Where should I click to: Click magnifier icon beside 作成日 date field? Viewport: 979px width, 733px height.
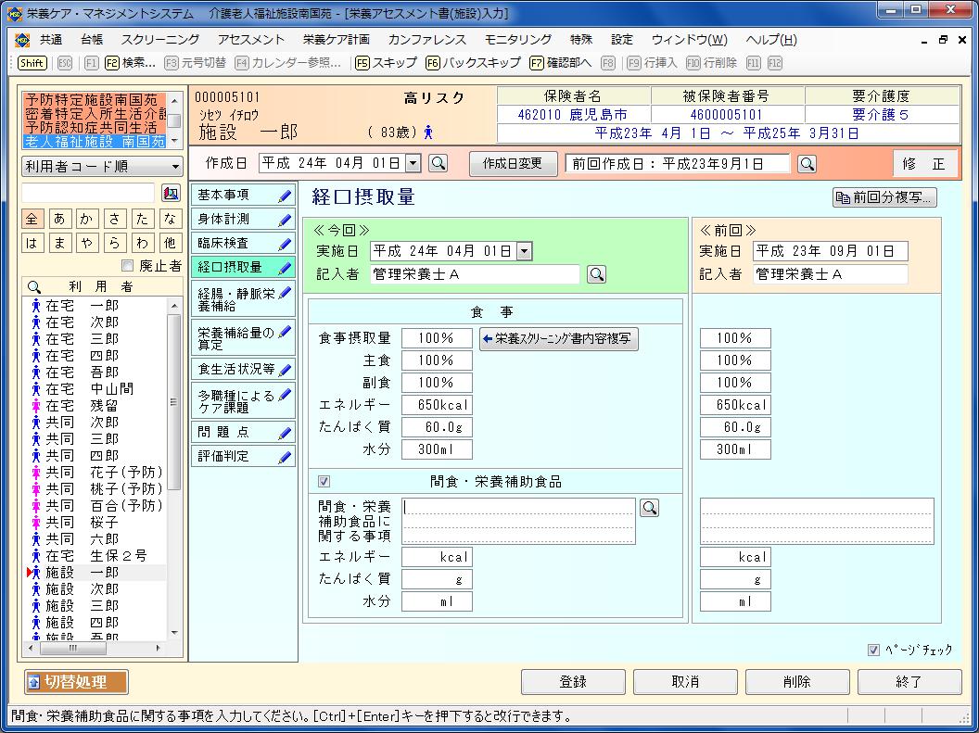click(x=439, y=163)
